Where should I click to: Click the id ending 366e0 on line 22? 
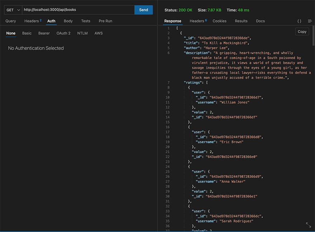pos(232,157)
